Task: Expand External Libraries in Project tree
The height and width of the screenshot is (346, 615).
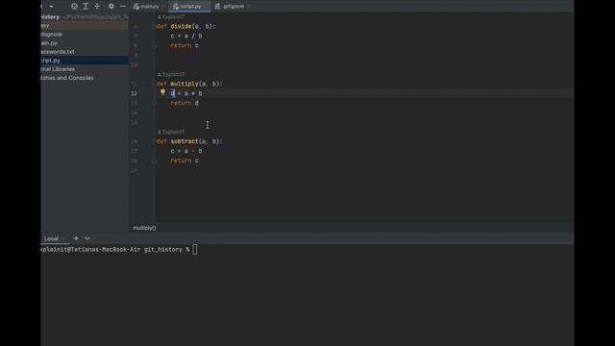Action: 85,69
